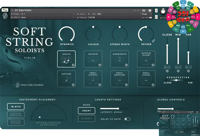Click the Max voices value field
The height and width of the screenshot is (136, 200).
coord(99,14)
